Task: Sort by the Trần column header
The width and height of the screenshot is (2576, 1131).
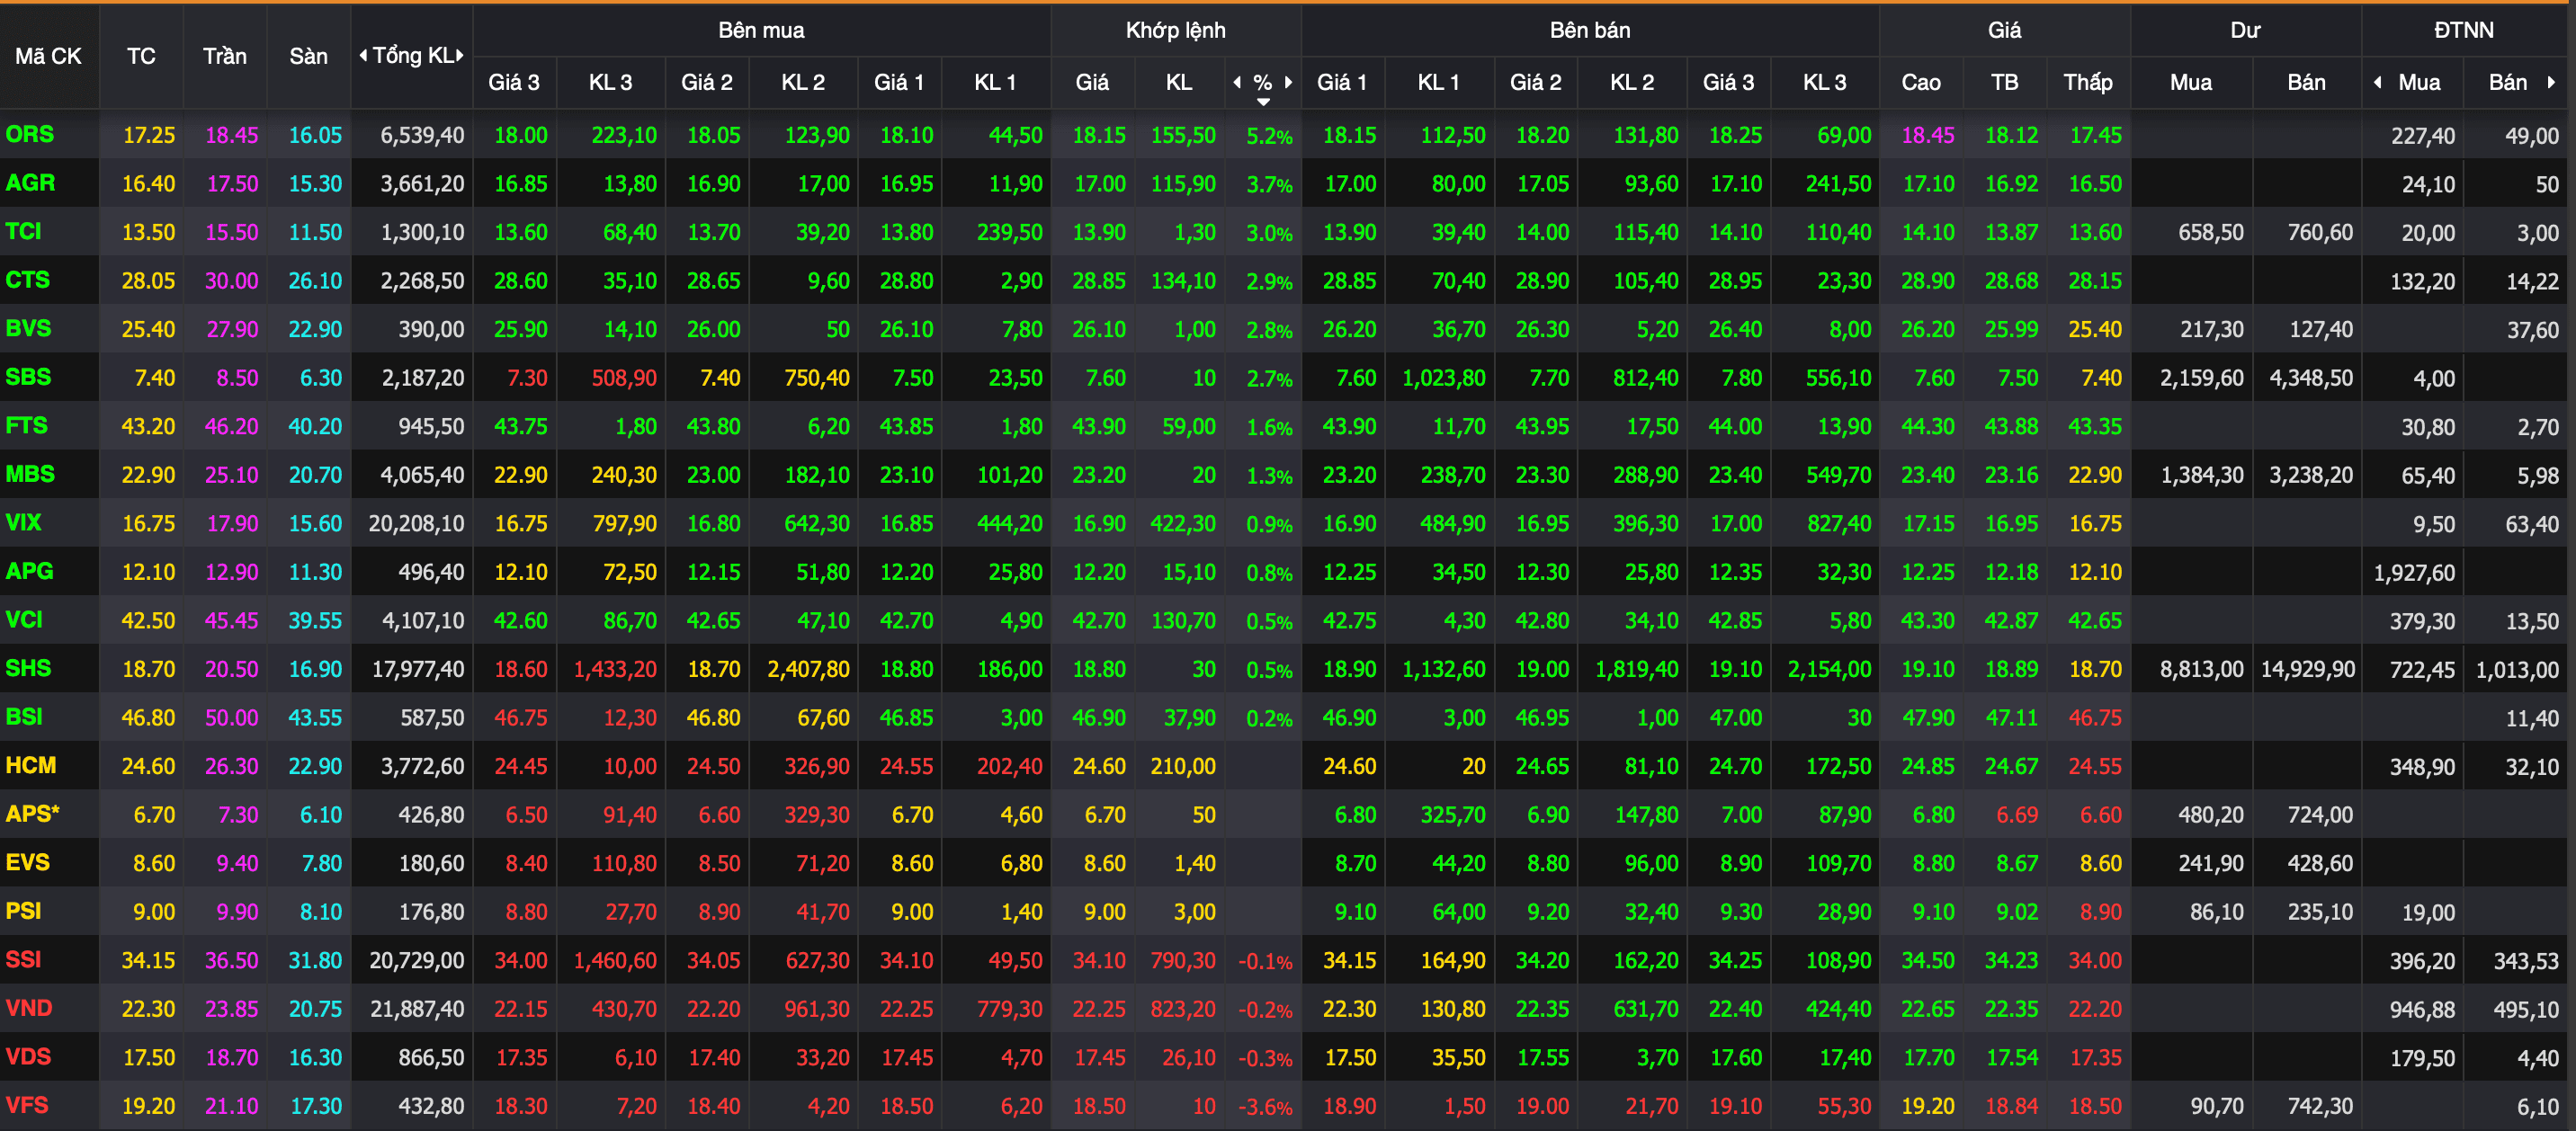Action: point(225,56)
